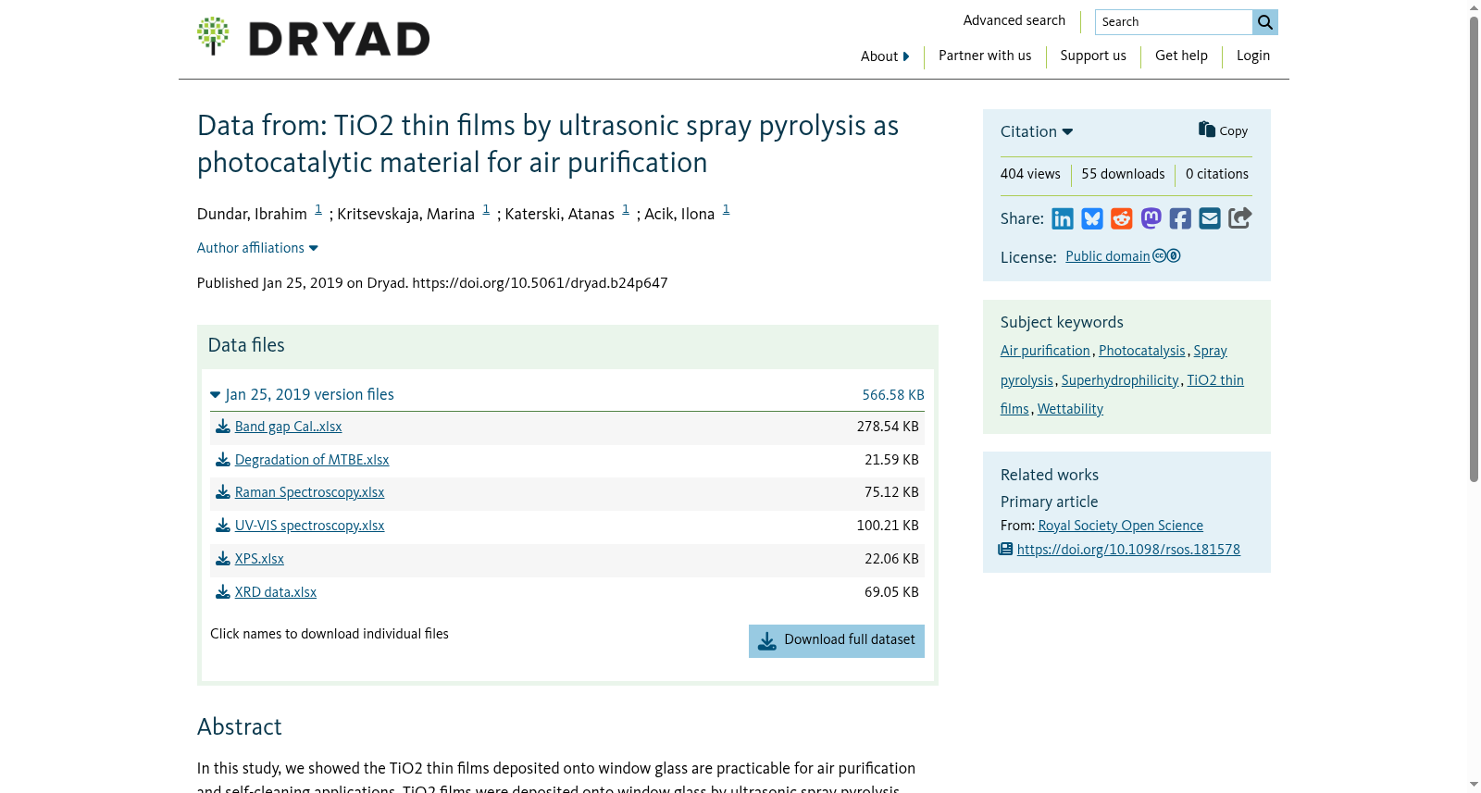This screenshot has height=793, width=1481.
Task: Share dataset on Bluesky
Action: coord(1092,218)
